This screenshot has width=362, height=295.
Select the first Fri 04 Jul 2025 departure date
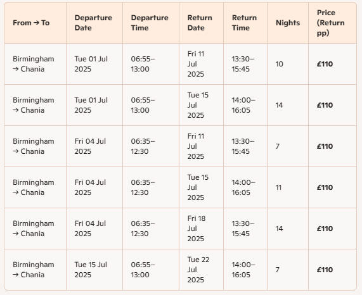pos(90,146)
